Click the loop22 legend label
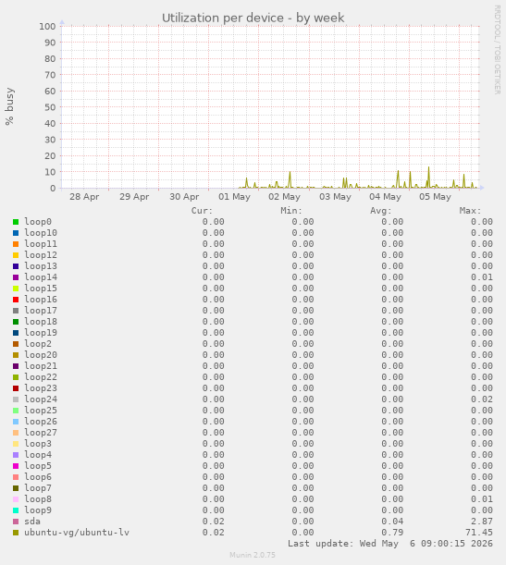 41,377
